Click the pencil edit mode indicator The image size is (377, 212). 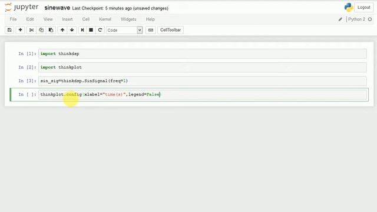(340, 19)
